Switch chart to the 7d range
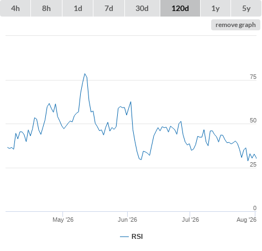 pyautogui.click(x=109, y=8)
